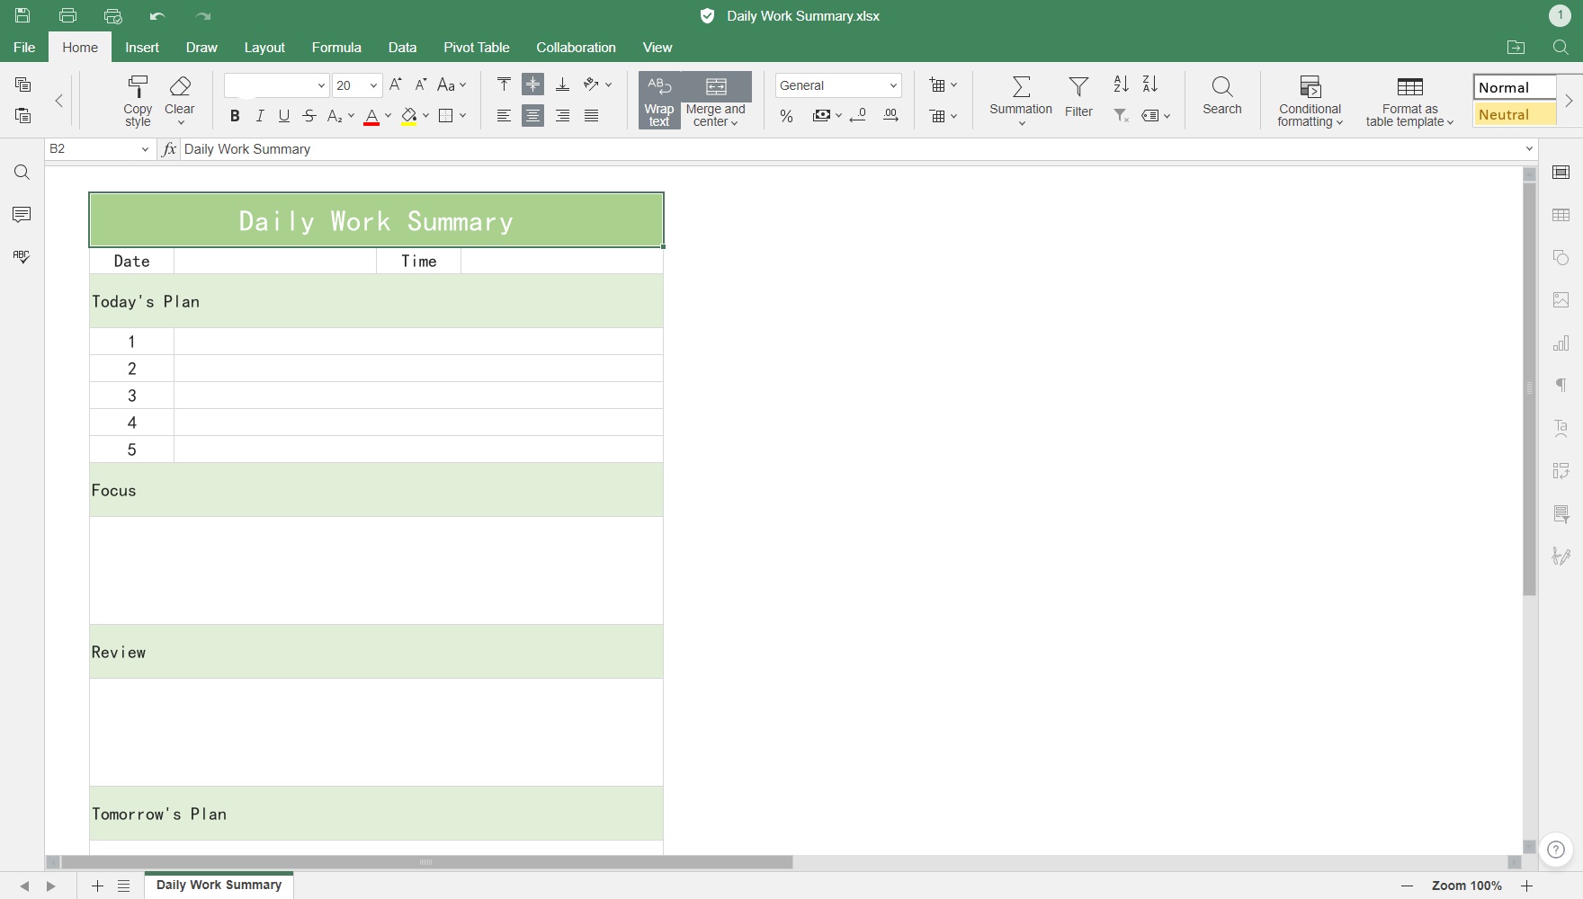Click the spell check ABC icon

point(22,257)
